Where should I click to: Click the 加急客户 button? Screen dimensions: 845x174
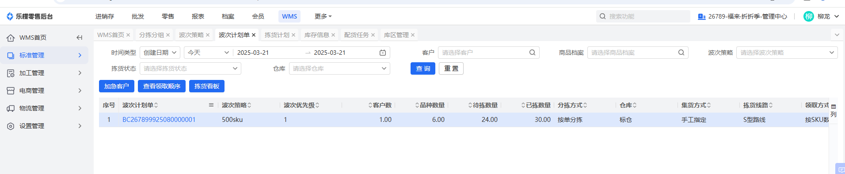pyautogui.click(x=117, y=86)
